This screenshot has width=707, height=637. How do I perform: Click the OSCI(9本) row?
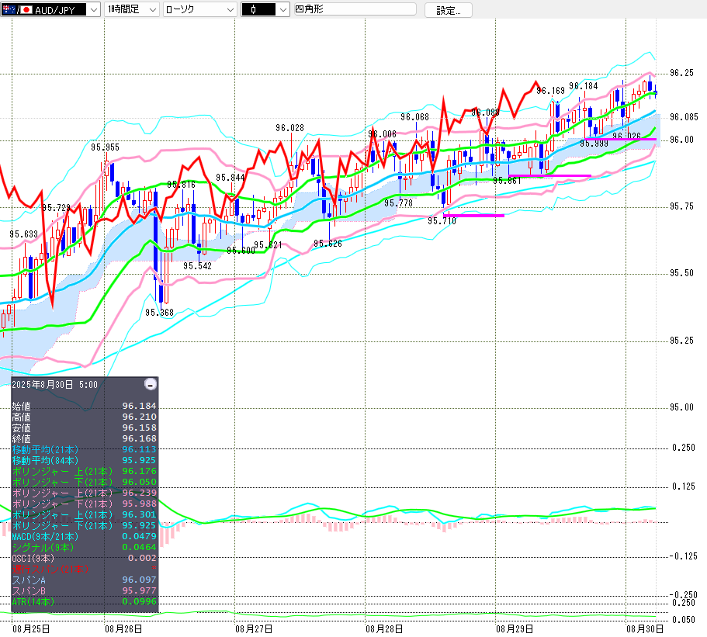click(85, 558)
